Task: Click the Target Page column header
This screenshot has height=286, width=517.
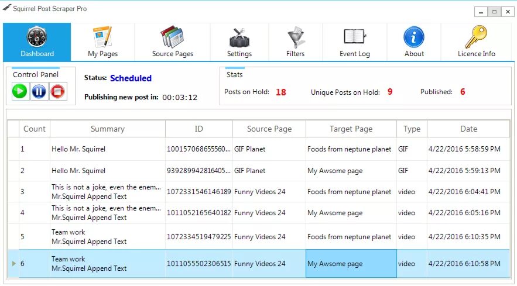Action: (351, 129)
